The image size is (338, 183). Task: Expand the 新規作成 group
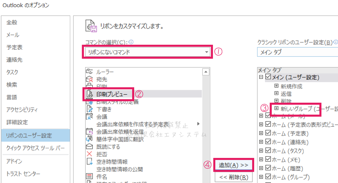(x=276, y=86)
